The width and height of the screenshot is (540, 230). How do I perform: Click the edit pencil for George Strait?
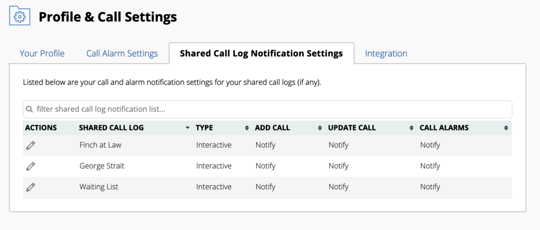(31, 166)
